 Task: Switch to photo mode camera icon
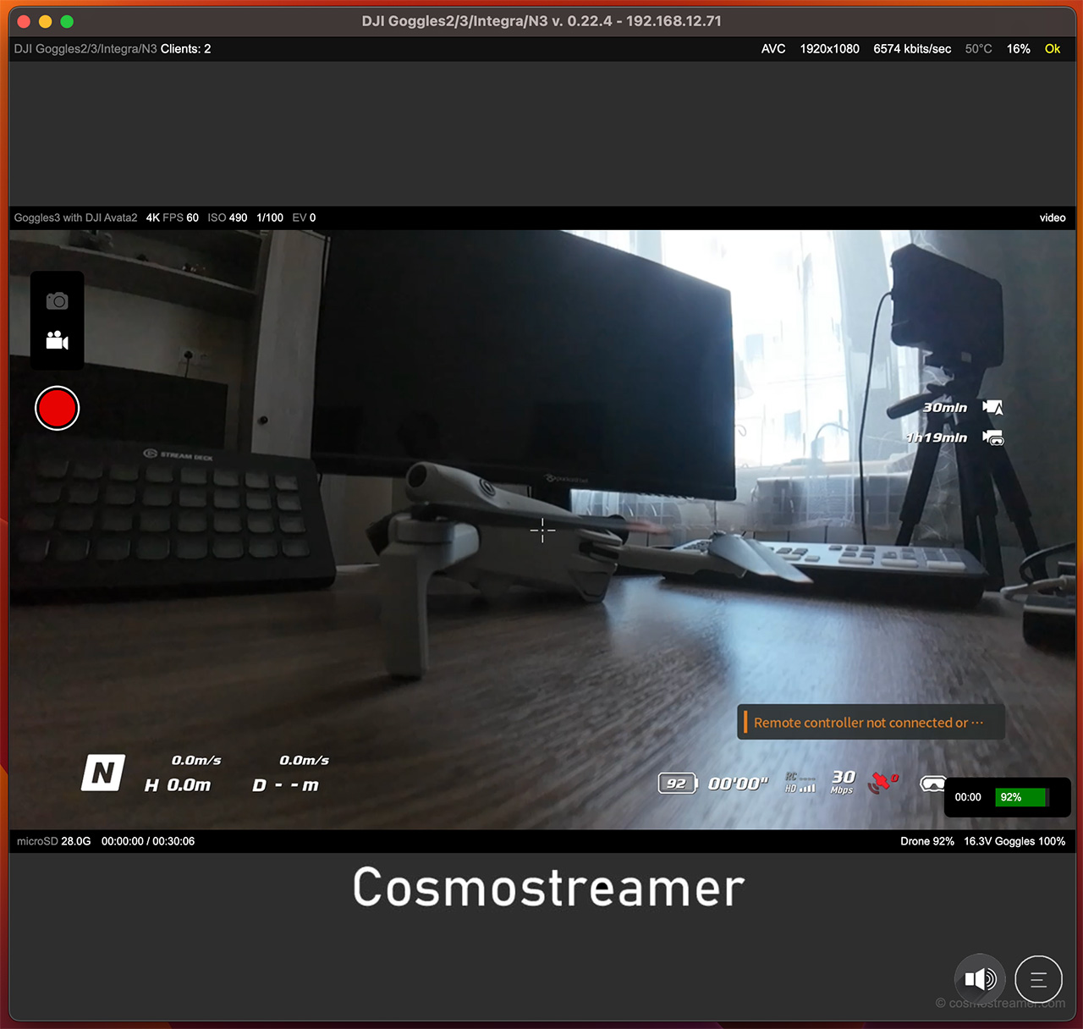point(57,300)
